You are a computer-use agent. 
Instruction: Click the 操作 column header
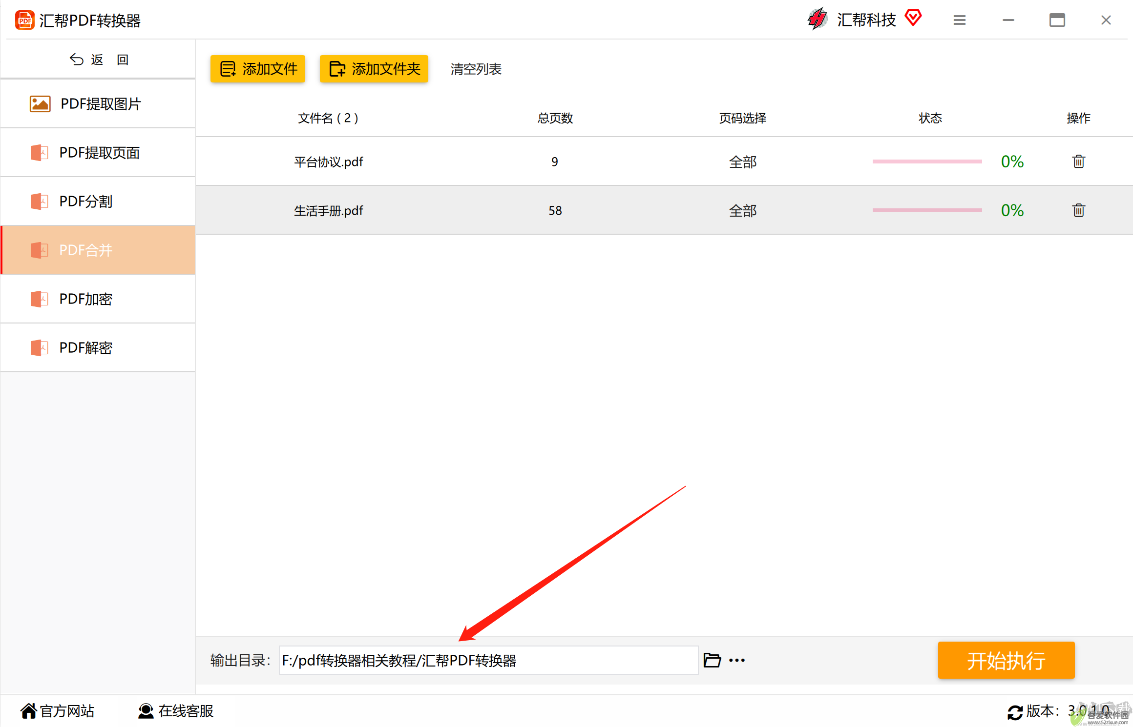coord(1079,118)
